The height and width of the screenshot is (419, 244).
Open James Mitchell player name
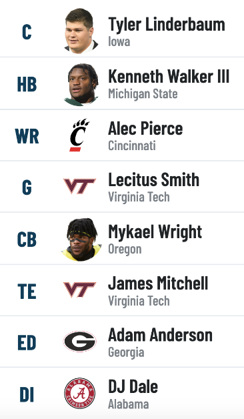click(x=158, y=284)
